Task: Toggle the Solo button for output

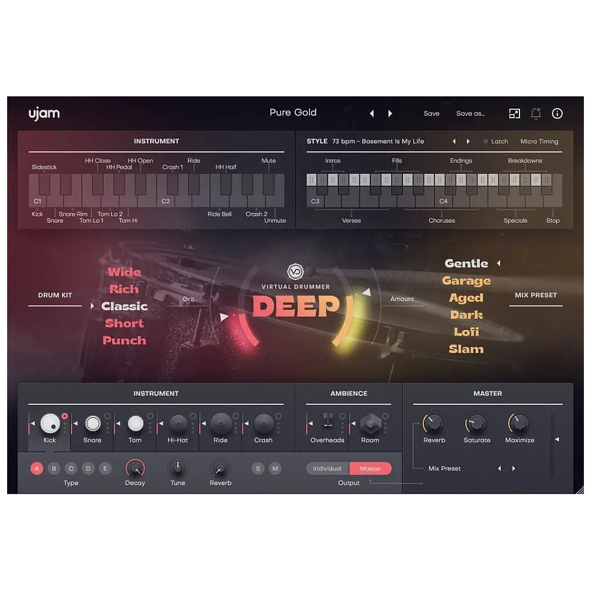Action: pyautogui.click(x=258, y=468)
